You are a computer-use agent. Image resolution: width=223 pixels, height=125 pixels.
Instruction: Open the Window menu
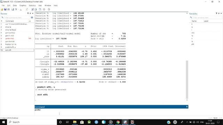click(48, 6)
